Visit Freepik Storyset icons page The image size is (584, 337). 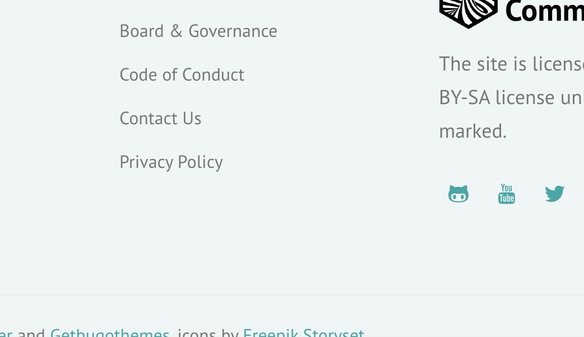click(303, 331)
